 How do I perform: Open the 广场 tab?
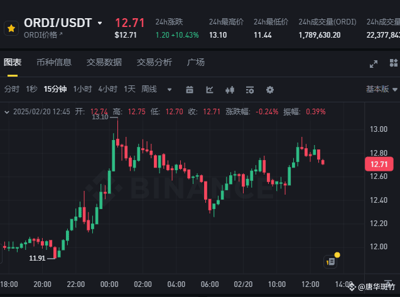pos(195,62)
